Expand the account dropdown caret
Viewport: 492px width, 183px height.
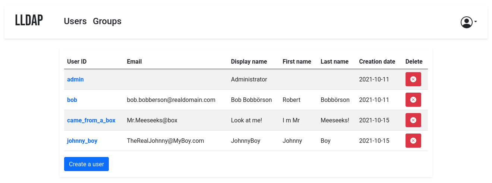pos(476,22)
